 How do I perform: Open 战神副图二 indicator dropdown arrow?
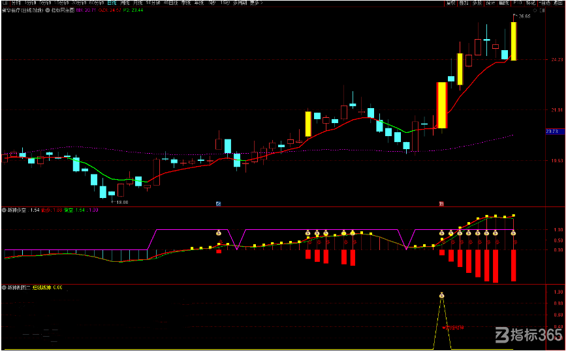pyautogui.click(x=4, y=288)
